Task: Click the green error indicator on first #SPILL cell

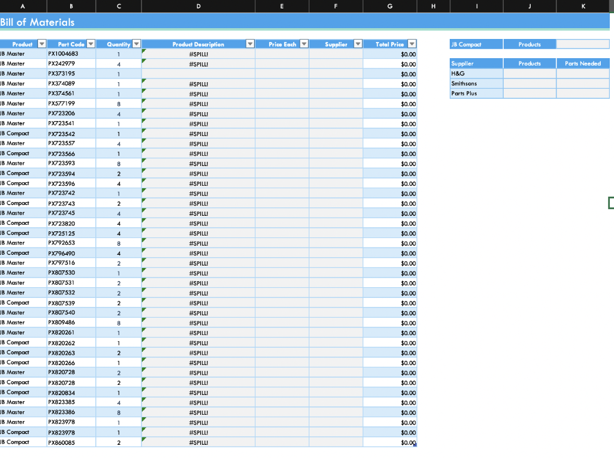Action: pyautogui.click(x=143, y=51)
